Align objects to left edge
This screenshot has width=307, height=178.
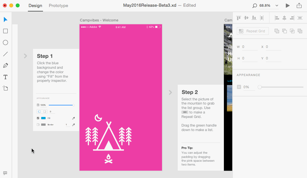pos(277,18)
